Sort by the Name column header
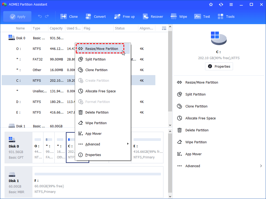This screenshot has height=199, width=266. (20, 28)
